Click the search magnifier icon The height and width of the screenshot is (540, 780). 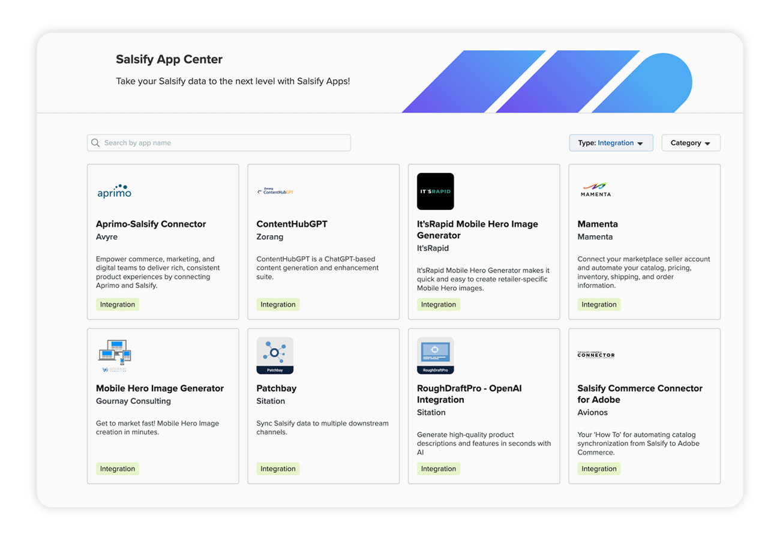click(95, 143)
